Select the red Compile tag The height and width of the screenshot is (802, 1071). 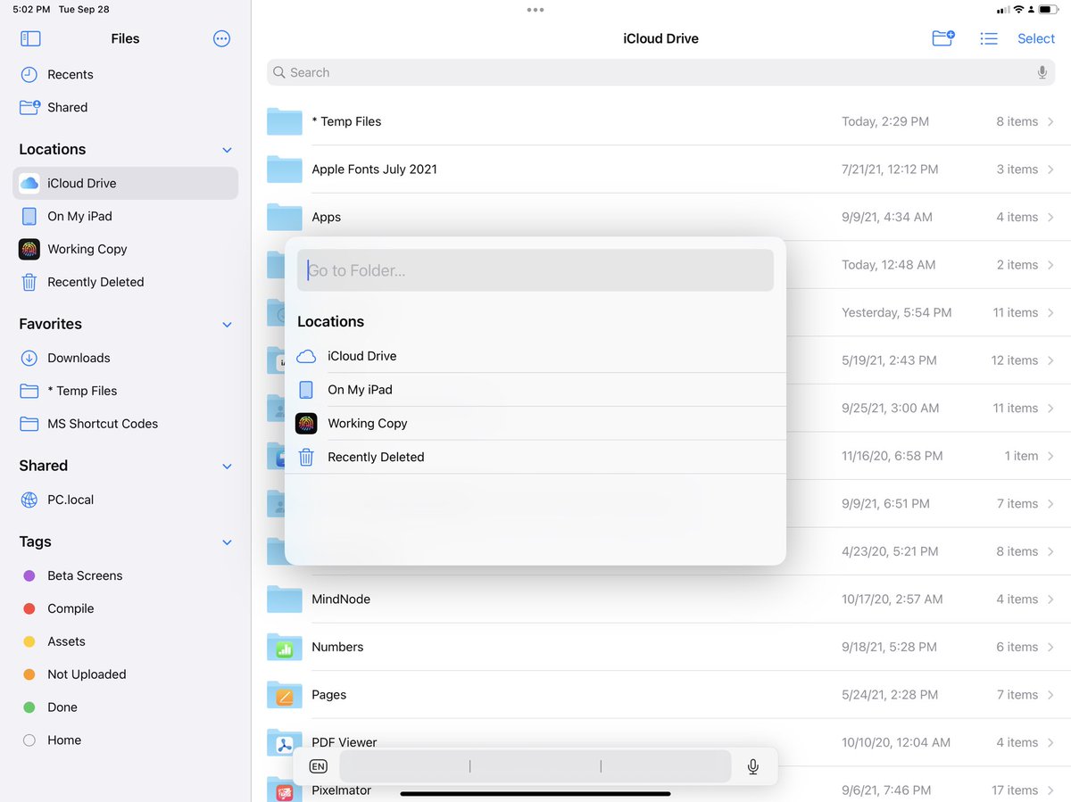pyautogui.click(x=125, y=608)
